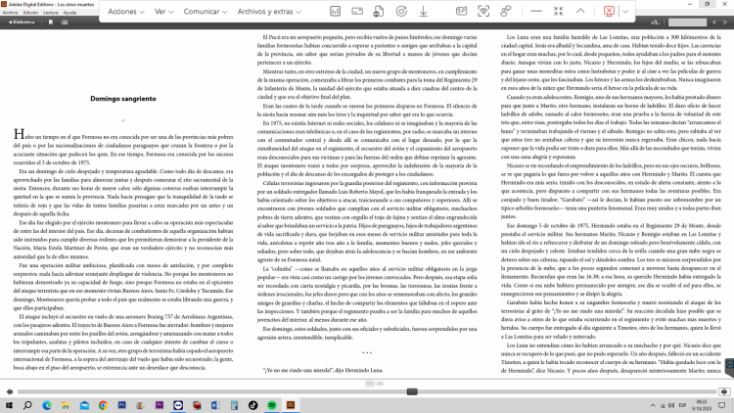734x413 pixels.
Task: Open the Archivo menu
Action: pyautogui.click(x=8, y=12)
